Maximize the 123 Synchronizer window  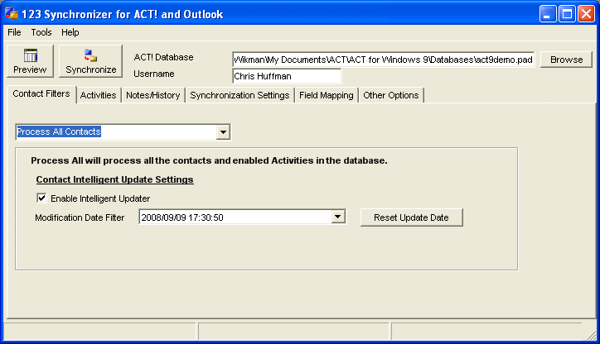(567, 14)
